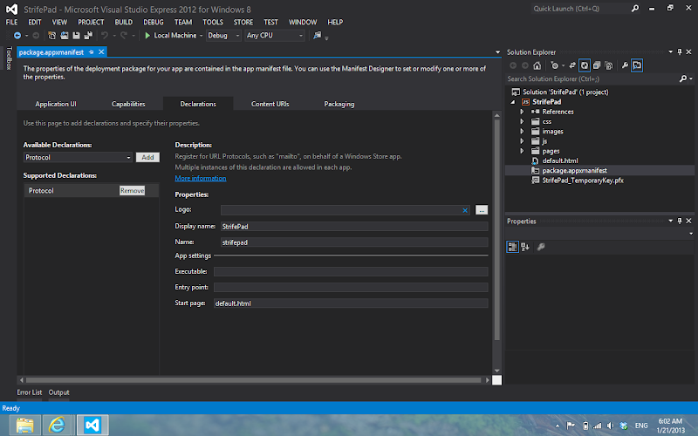
Task: Switch to the Packaging tab
Action: [339, 104]
